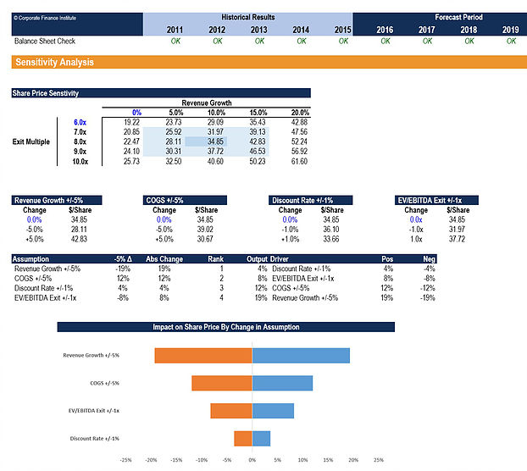Select the 6.0x exit multiple row label
This screenshot has width=527, height=471.
80,122
